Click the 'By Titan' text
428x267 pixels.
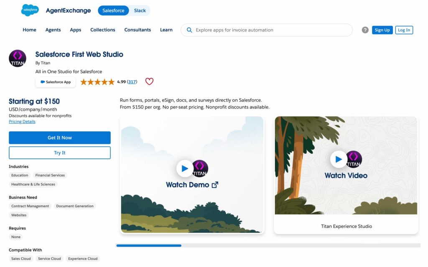point(43,63)
